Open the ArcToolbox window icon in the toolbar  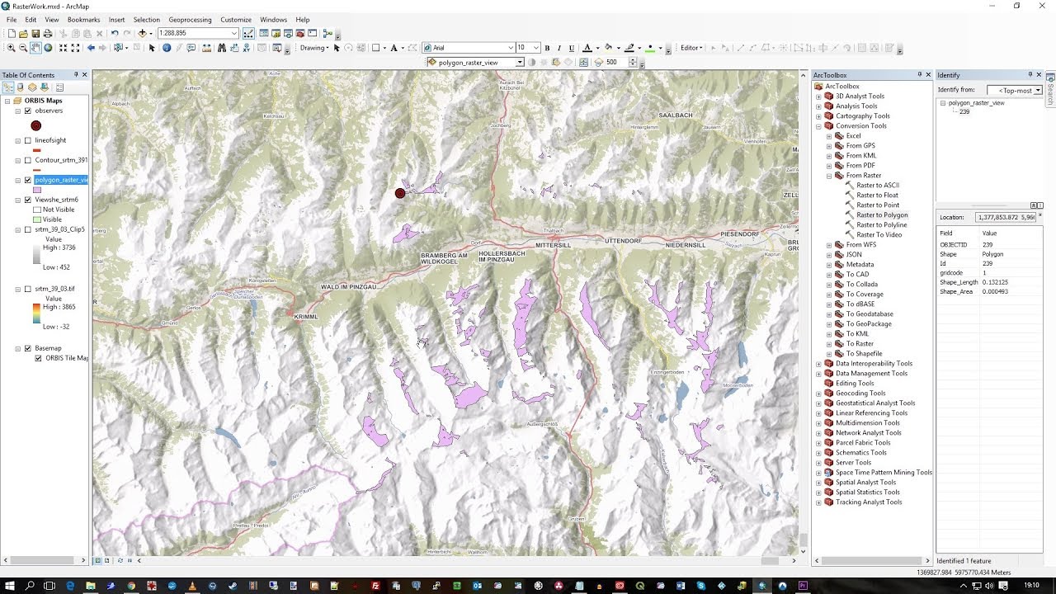(300, 33)
